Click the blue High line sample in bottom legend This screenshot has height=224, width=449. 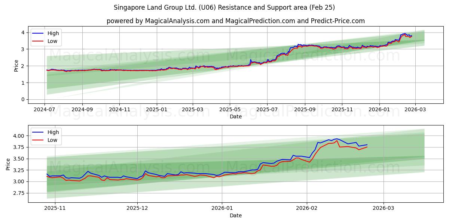tap(37, 132)
